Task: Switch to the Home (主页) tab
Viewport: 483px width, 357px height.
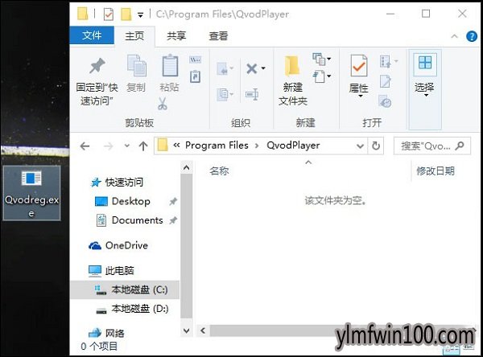Action: coord(134,36)
